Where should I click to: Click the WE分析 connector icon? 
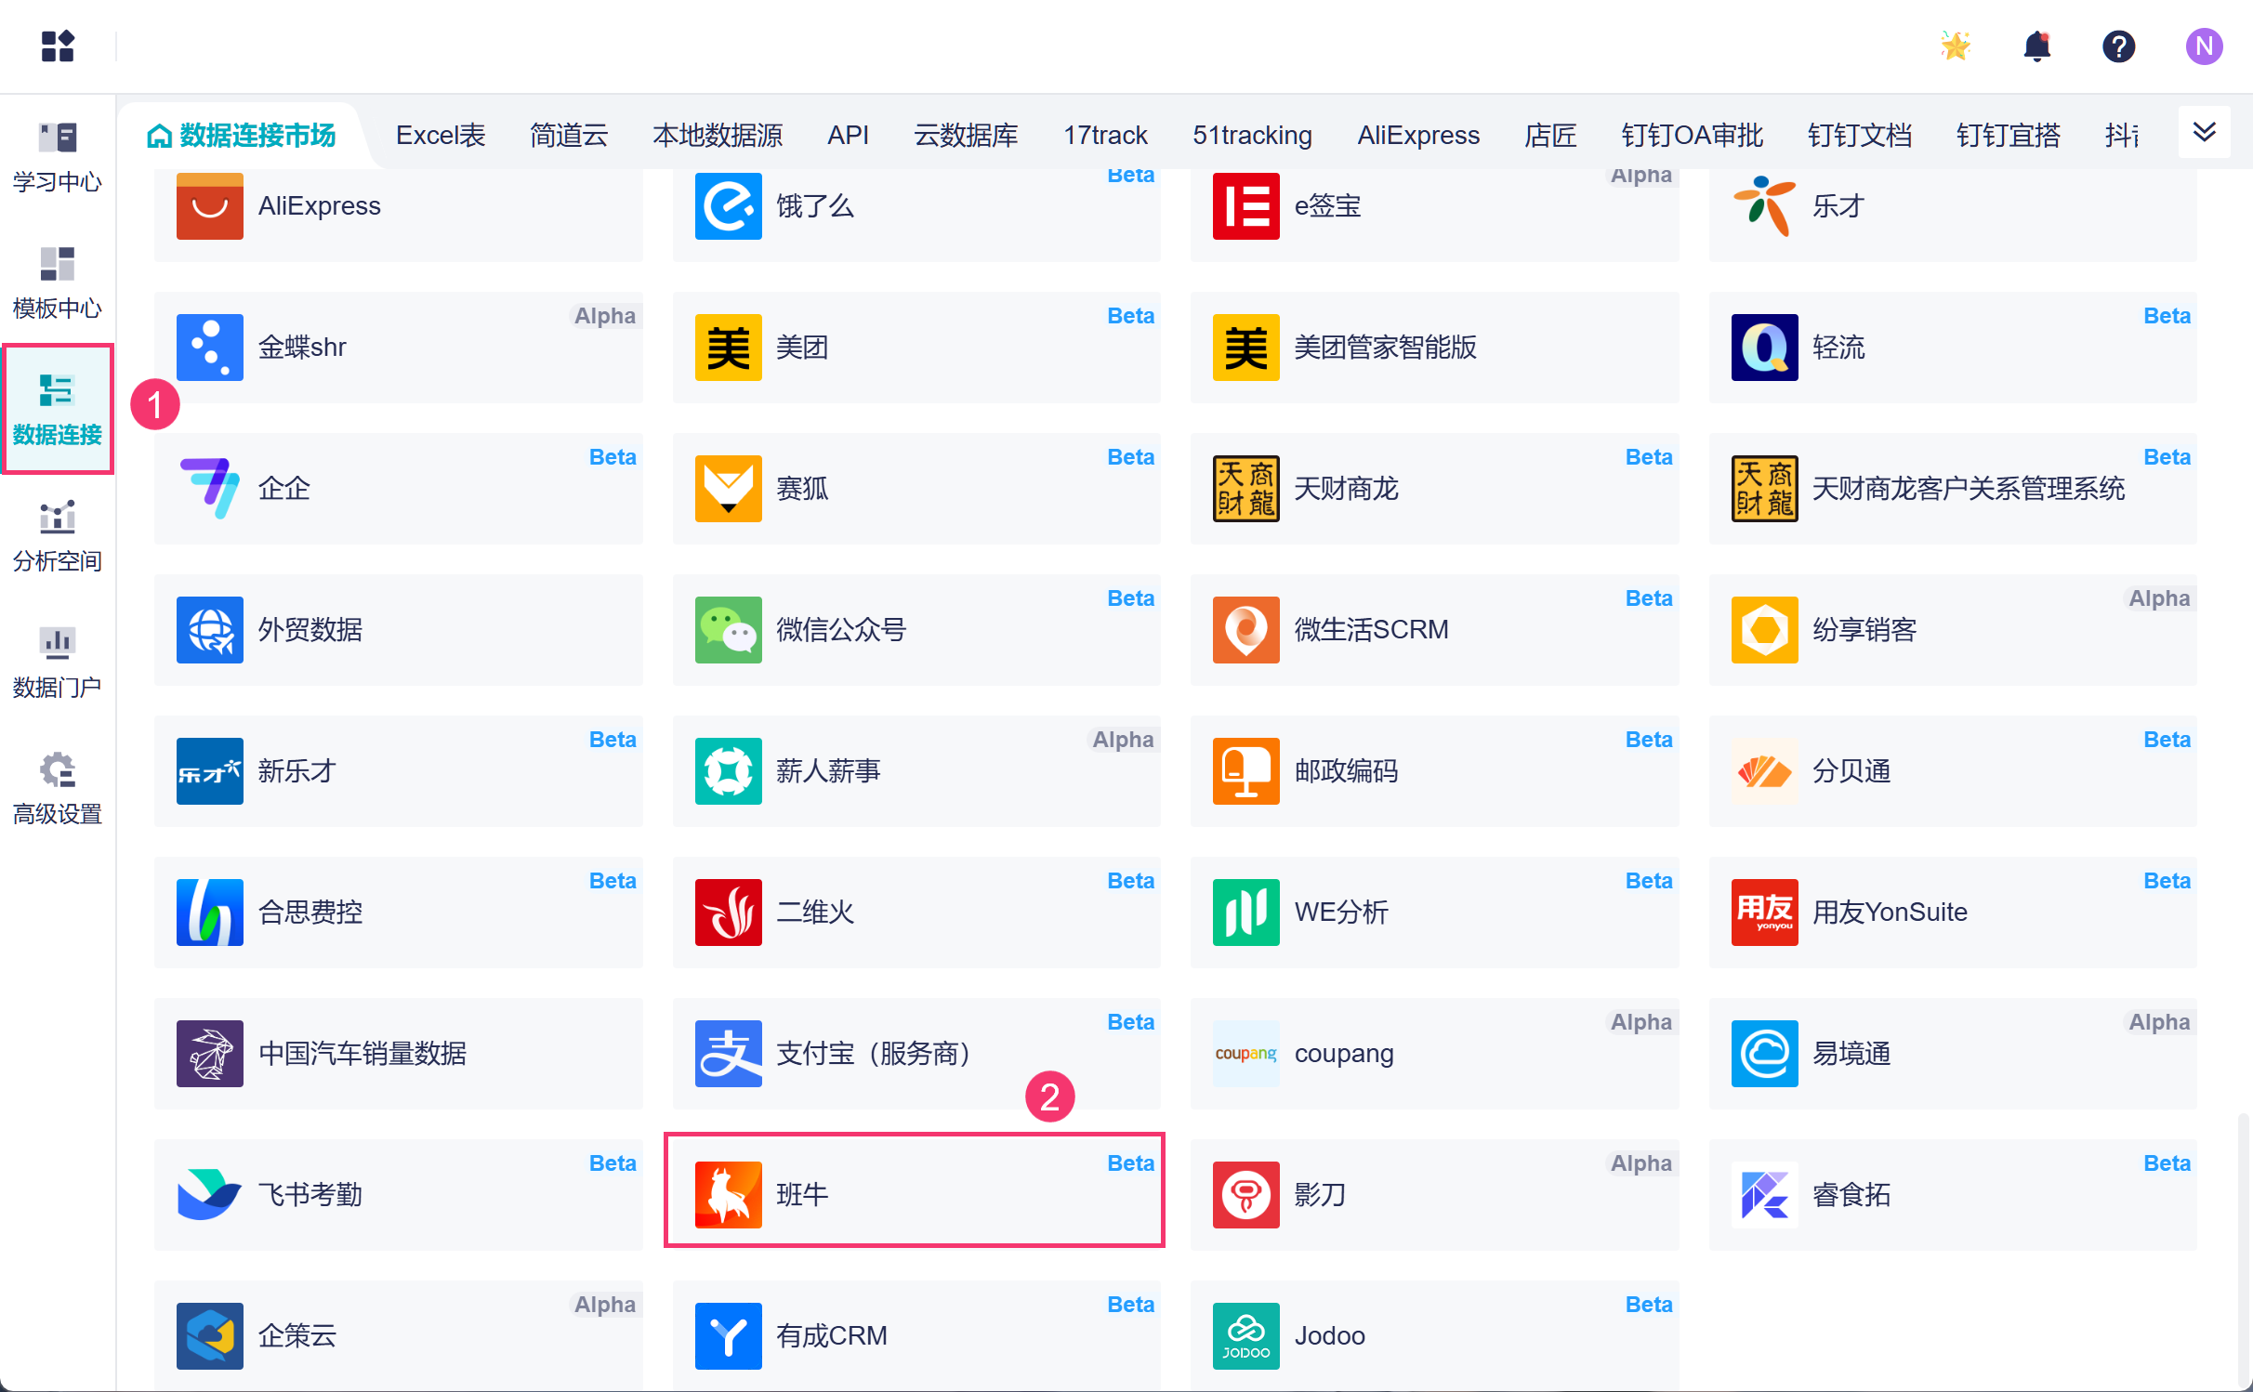[1245, 912]
